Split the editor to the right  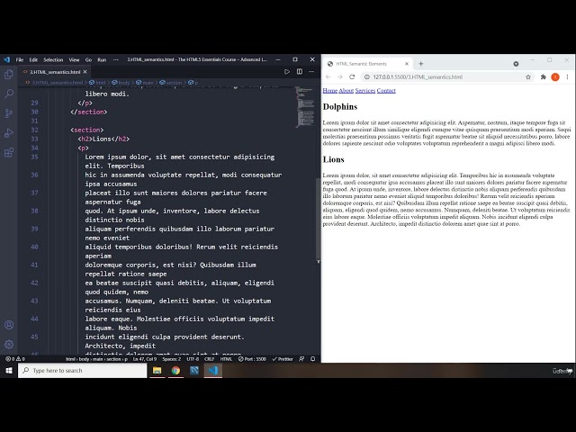point(300,72)
